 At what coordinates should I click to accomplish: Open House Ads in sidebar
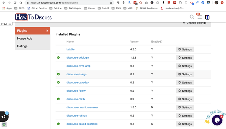(32, 38)
